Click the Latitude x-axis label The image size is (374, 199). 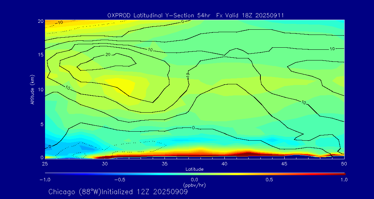194,169
